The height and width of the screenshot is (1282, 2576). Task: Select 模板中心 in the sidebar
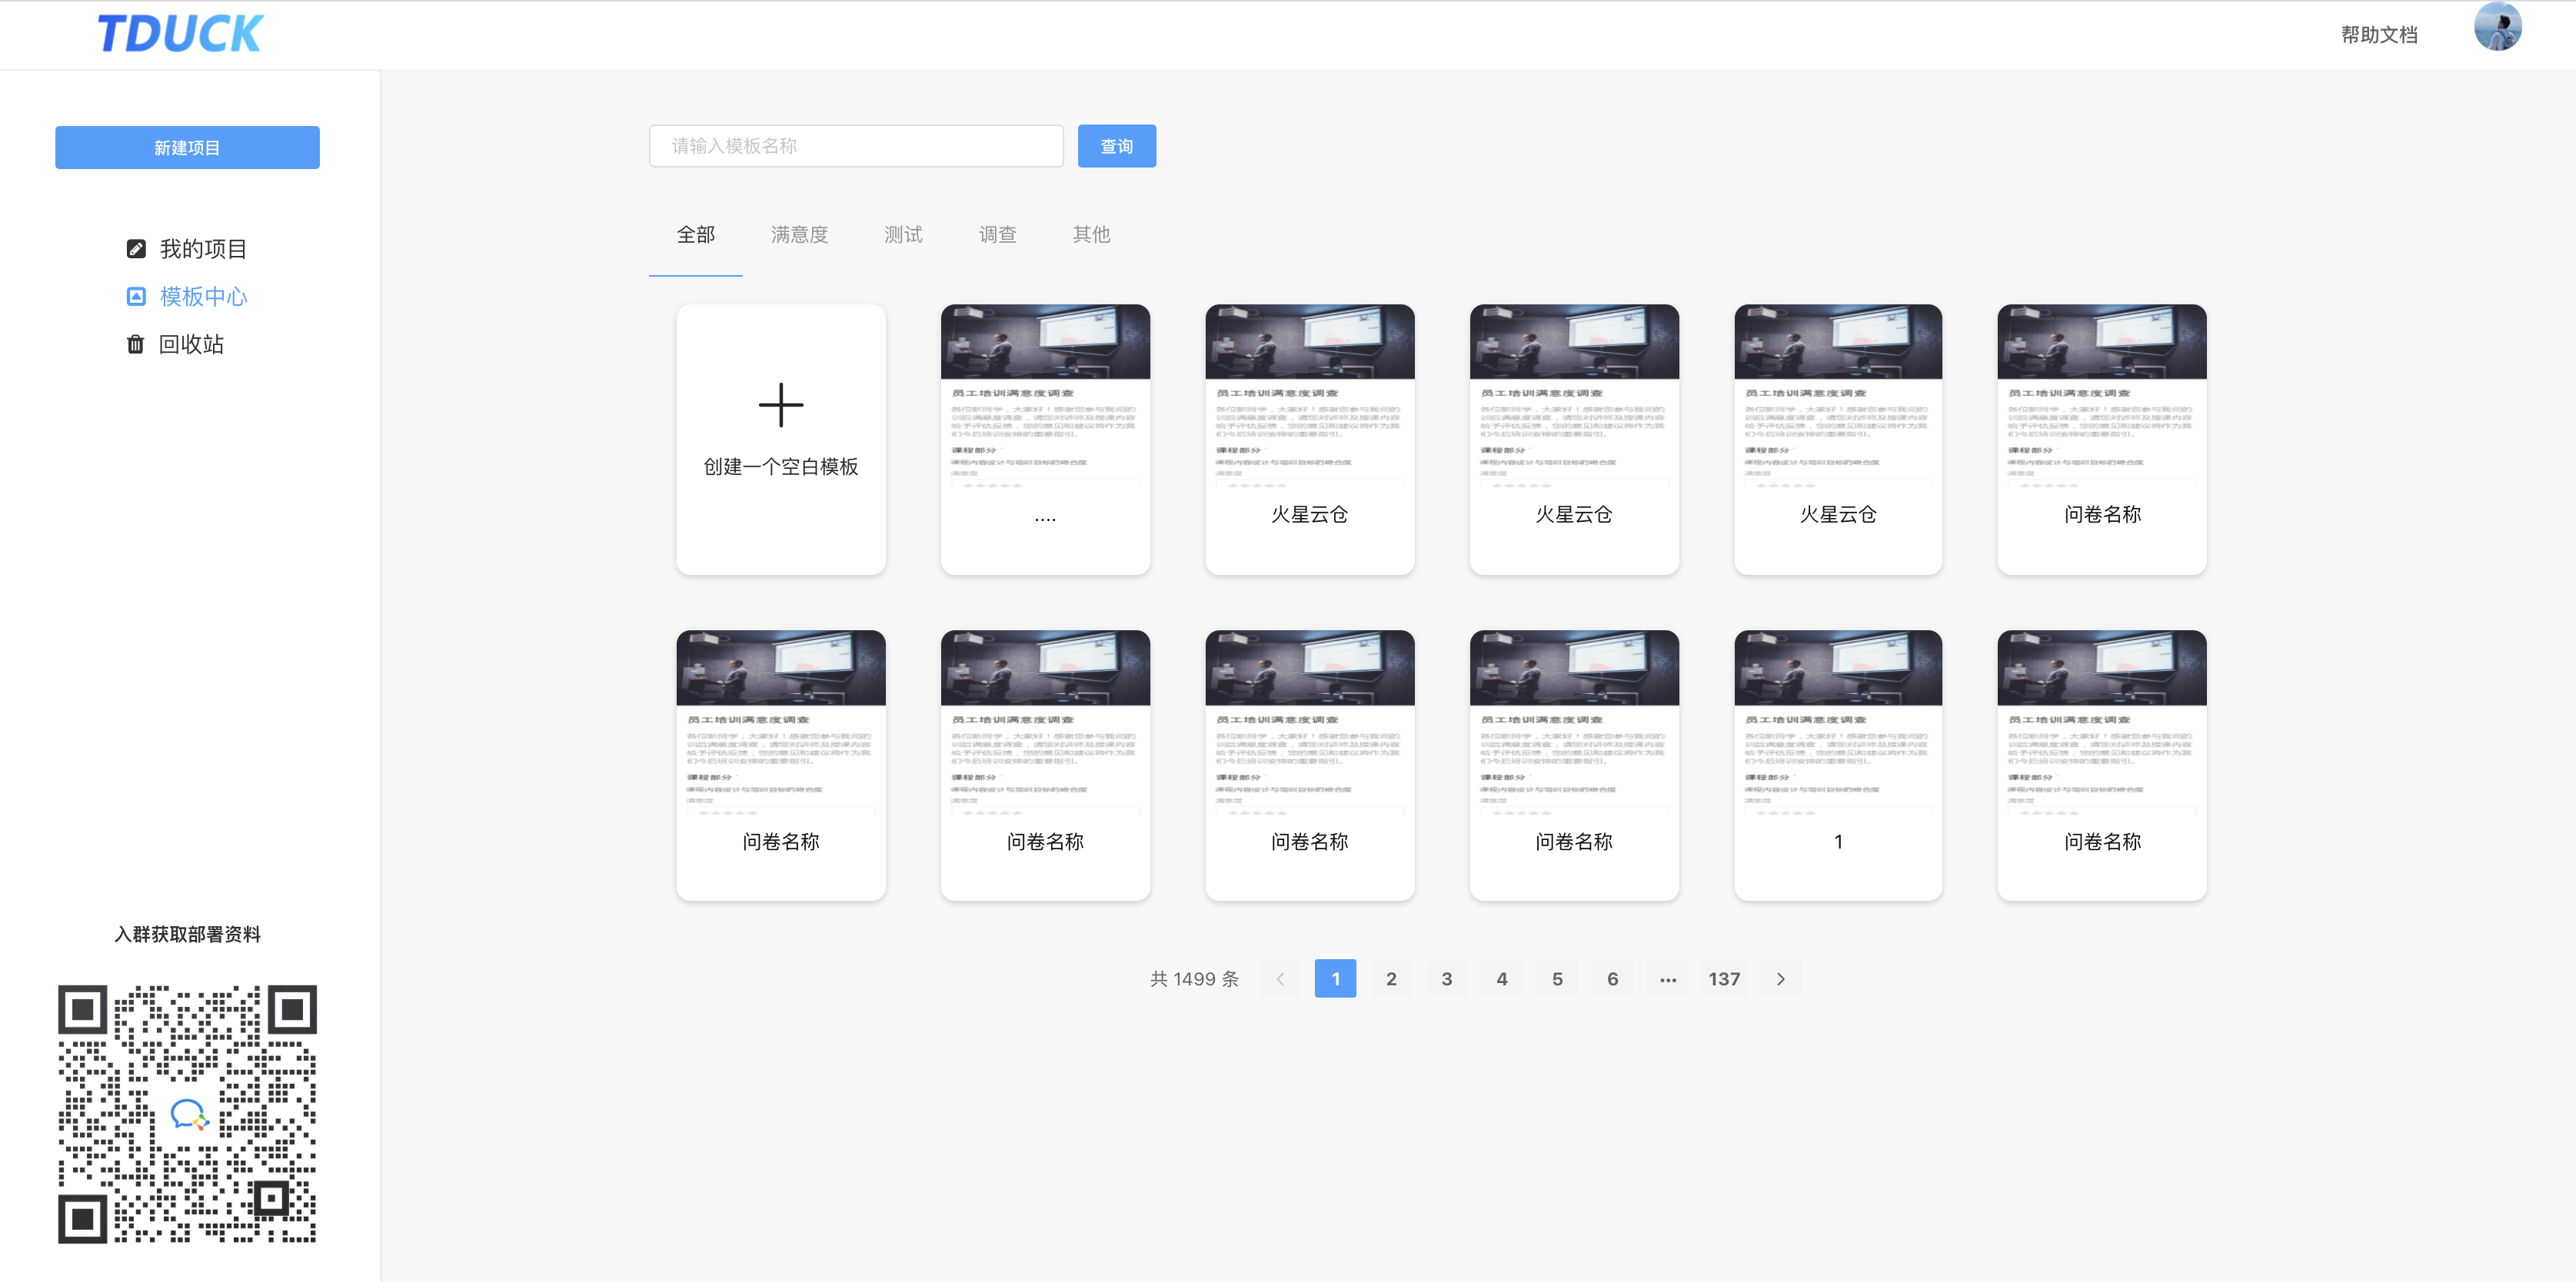point(203,297)
